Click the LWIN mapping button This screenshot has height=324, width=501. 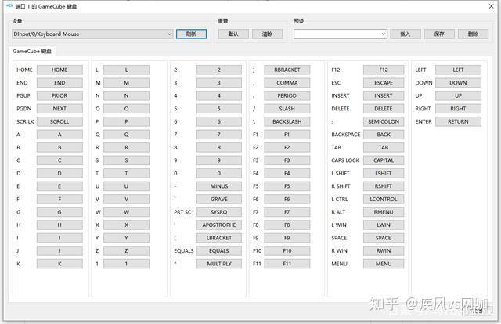(x=384, y=225)
